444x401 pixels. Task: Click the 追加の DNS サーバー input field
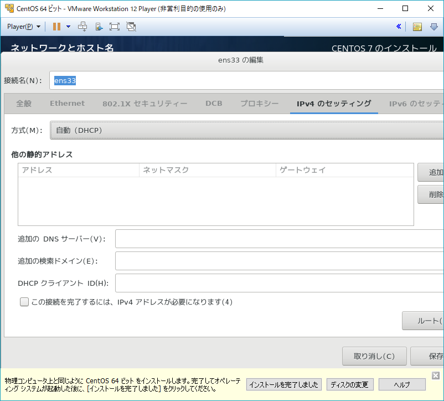point(280,239)
